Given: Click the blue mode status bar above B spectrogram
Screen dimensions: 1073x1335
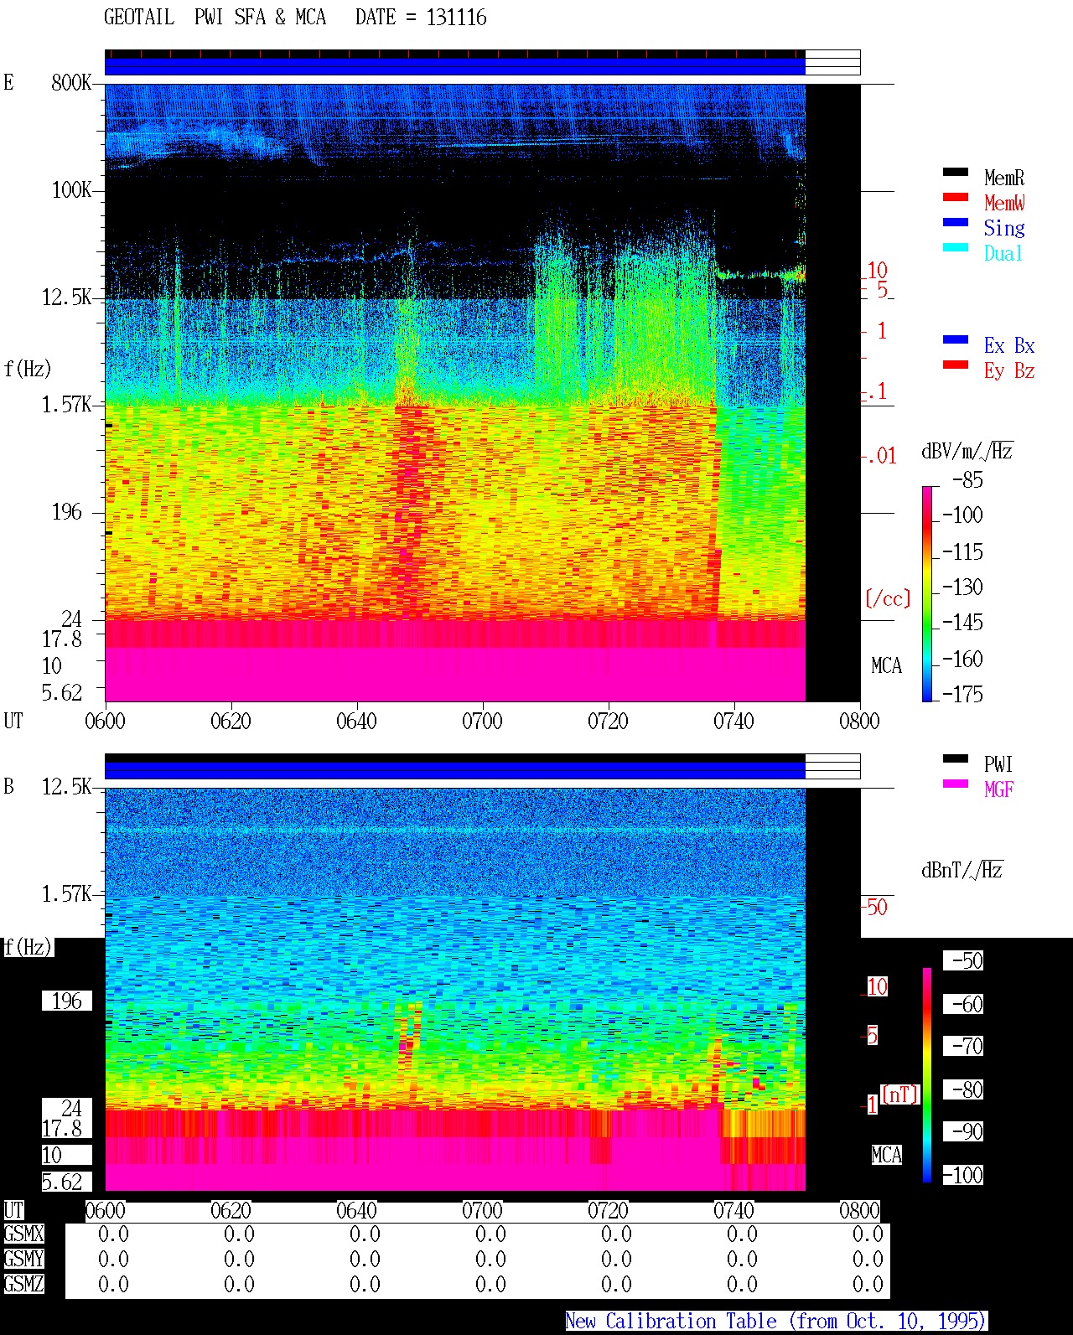Looking at the screenshot, I should [455, 770].
